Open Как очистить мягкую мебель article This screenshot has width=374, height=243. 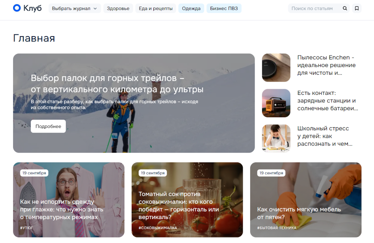click(x=306, y=200)
